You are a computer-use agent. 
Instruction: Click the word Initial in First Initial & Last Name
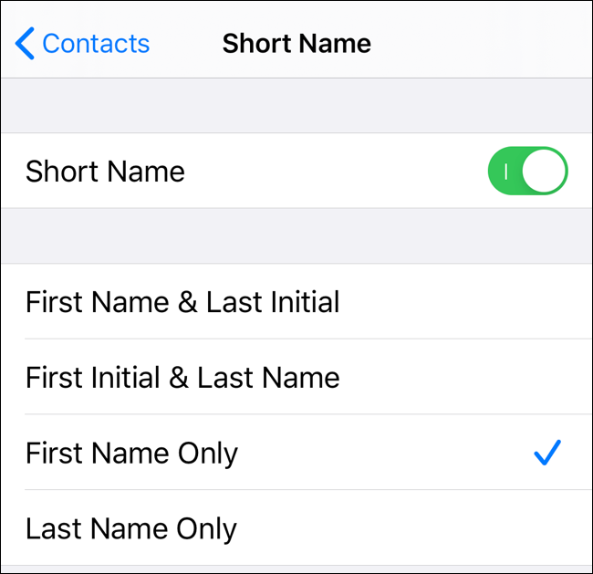click(126, 377)
